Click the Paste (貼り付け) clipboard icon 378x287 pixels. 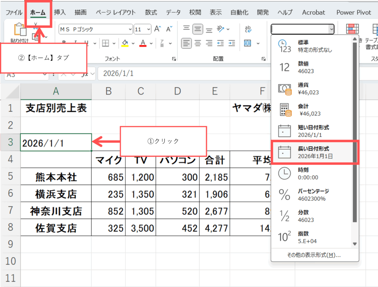click(x=18, y=30)
